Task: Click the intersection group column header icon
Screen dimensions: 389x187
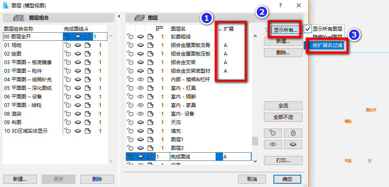Action: click(x=159, y=29)
